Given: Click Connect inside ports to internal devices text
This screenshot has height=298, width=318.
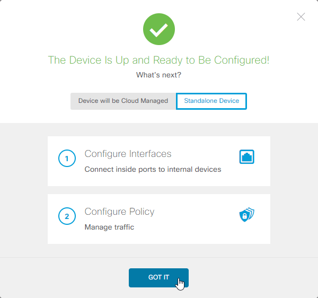Looking at the screenshot, I should [153, 169].
